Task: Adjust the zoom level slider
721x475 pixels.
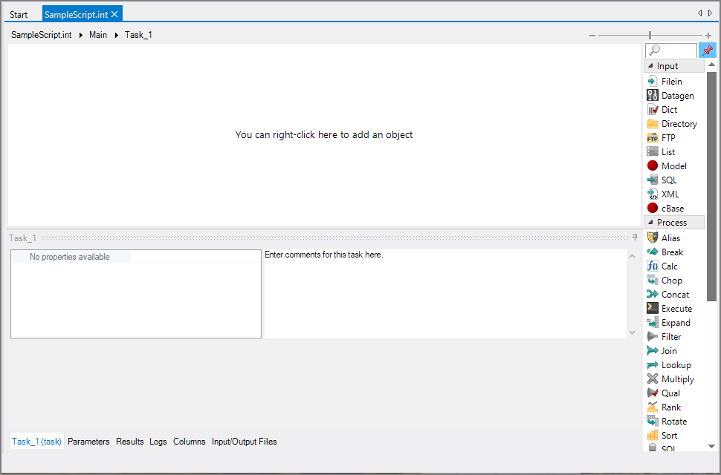Action: (650, 35)
